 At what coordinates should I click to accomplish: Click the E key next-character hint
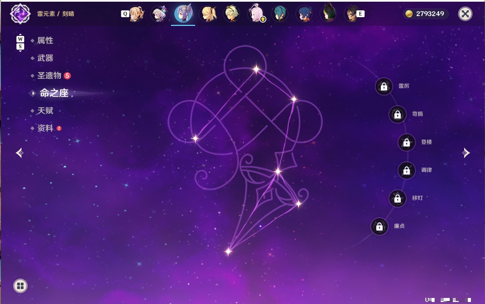tap(360, 14)
